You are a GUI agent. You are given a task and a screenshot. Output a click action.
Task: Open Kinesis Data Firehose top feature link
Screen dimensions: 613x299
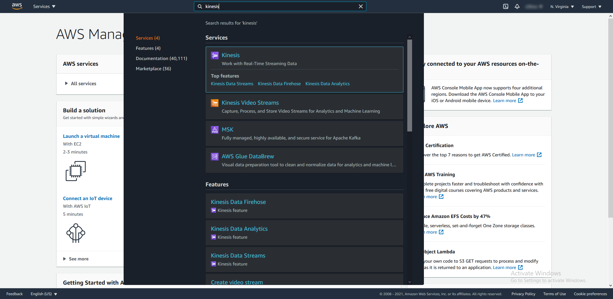point(279,84)
